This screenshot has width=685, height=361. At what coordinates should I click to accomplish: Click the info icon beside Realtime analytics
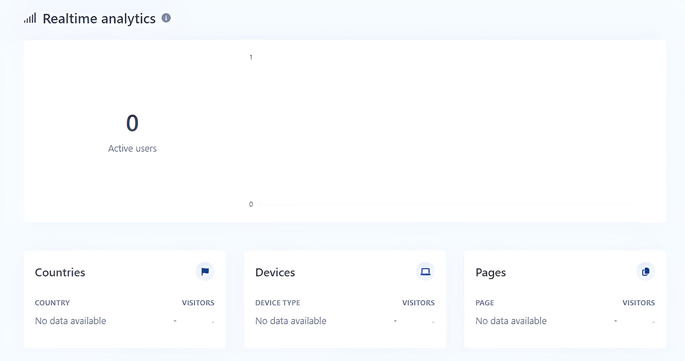click(166, 18)
